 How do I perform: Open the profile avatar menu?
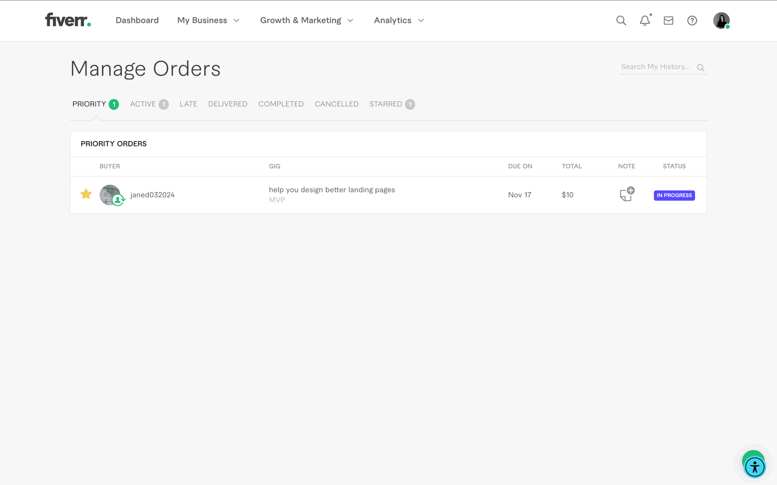[721, 21]
